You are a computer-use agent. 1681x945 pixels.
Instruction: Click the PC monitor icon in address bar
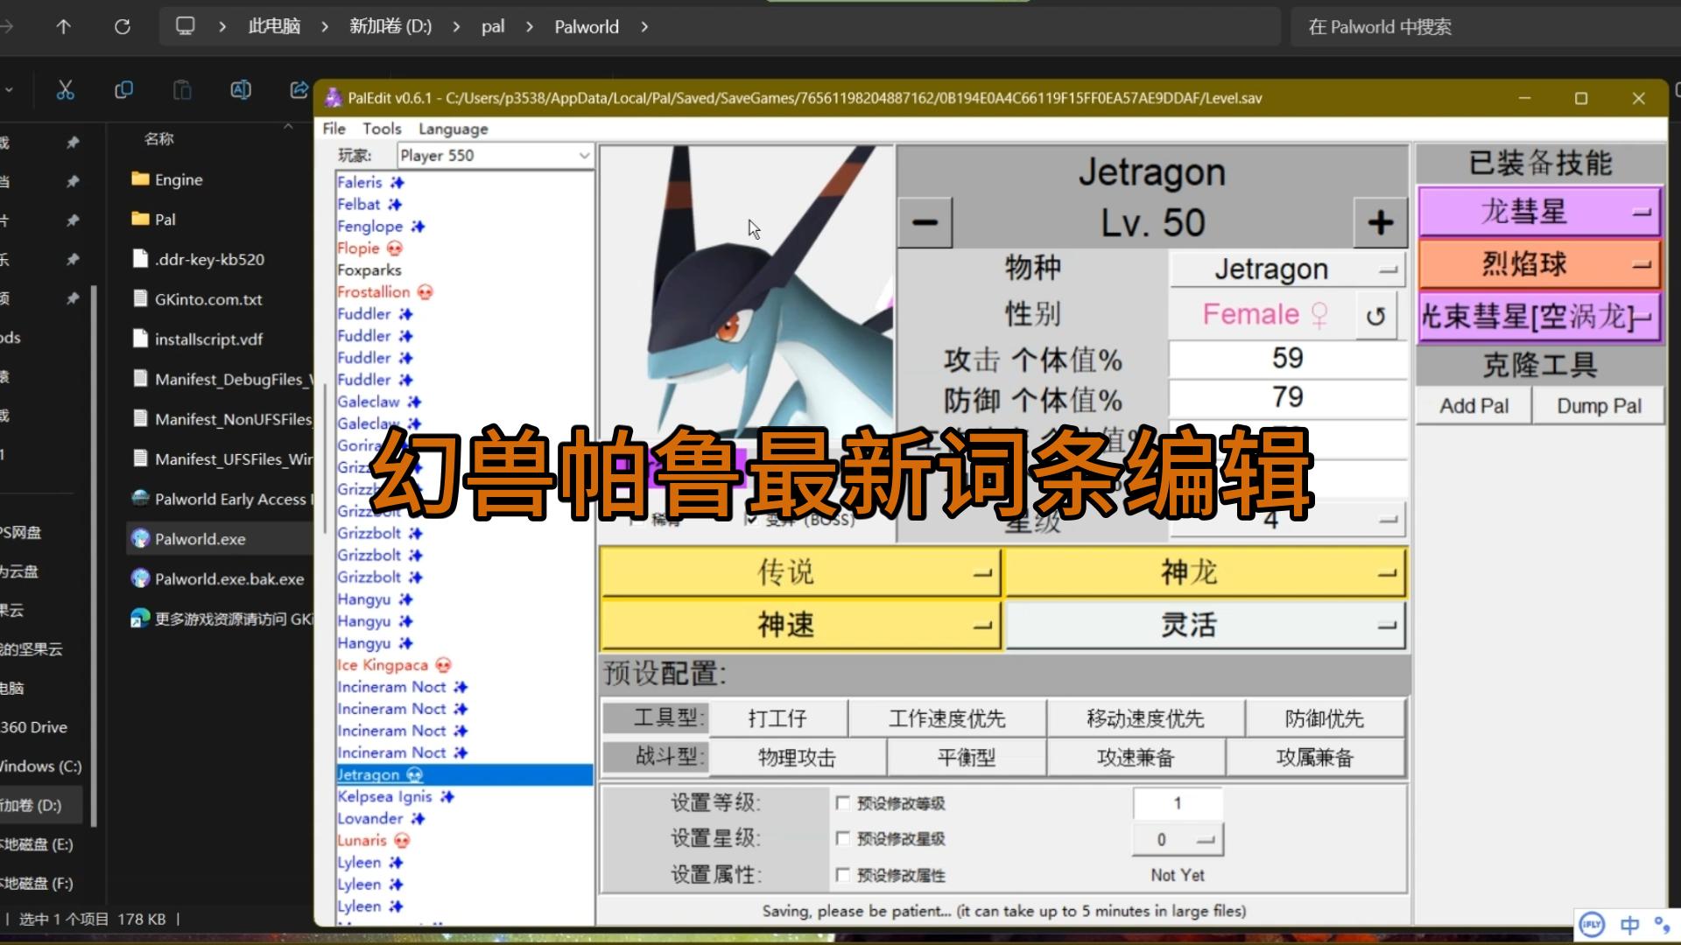(x=185, y=26)
